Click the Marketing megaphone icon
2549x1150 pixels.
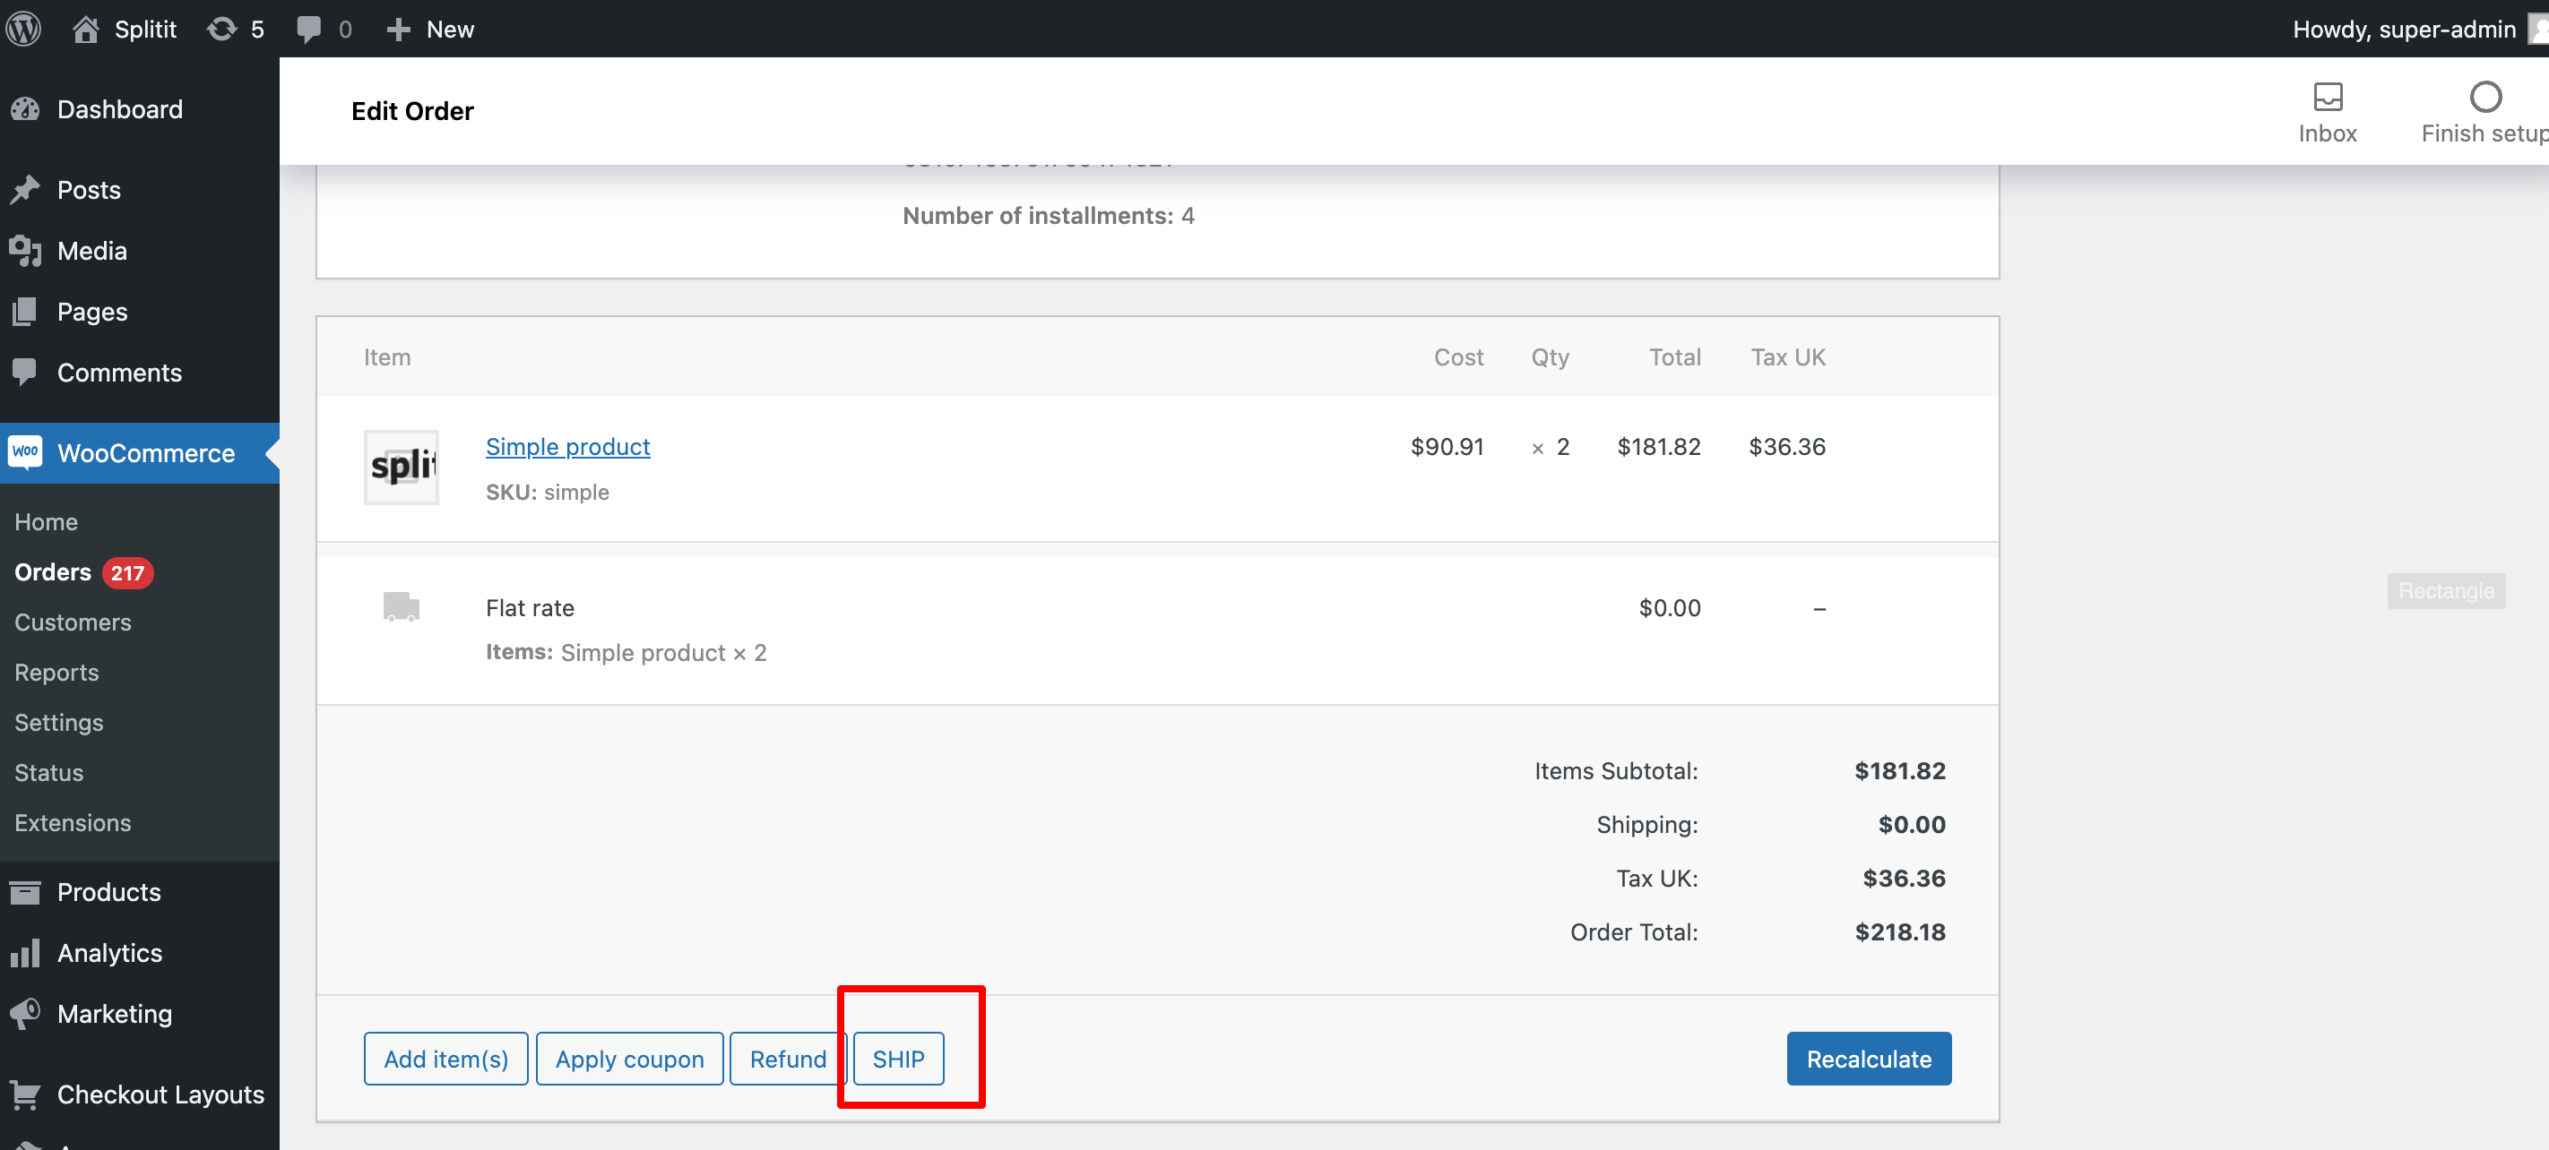26,1014
